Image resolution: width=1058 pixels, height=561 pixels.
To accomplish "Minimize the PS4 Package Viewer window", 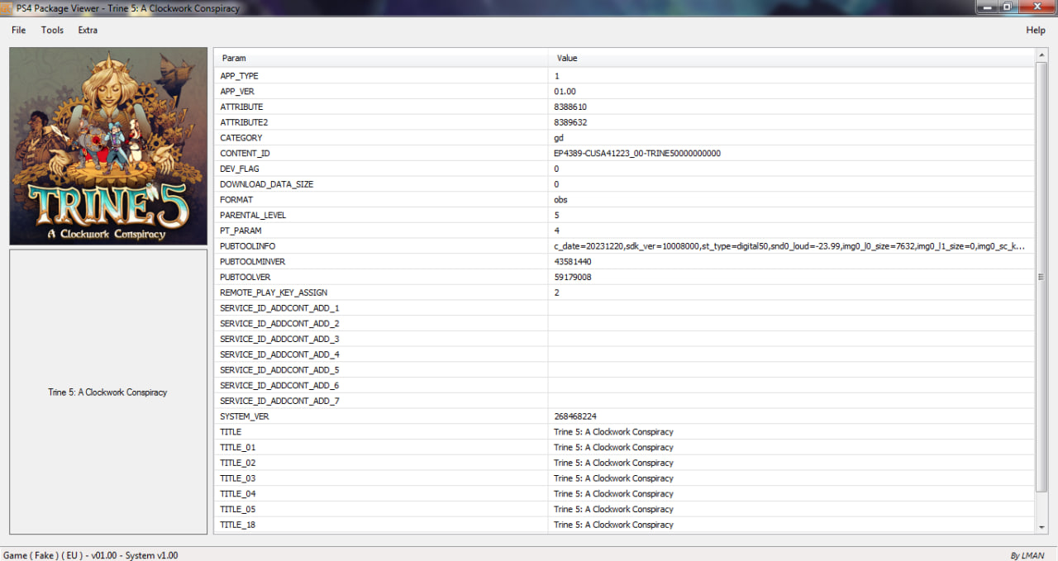I will click(986, 7).
